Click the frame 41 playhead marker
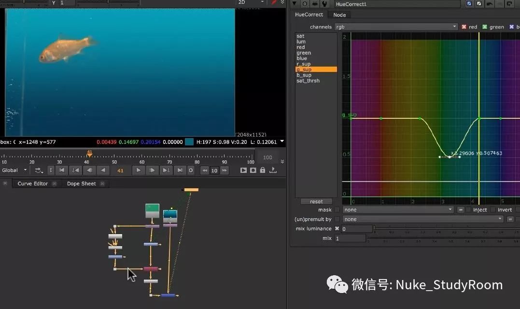 89,153
